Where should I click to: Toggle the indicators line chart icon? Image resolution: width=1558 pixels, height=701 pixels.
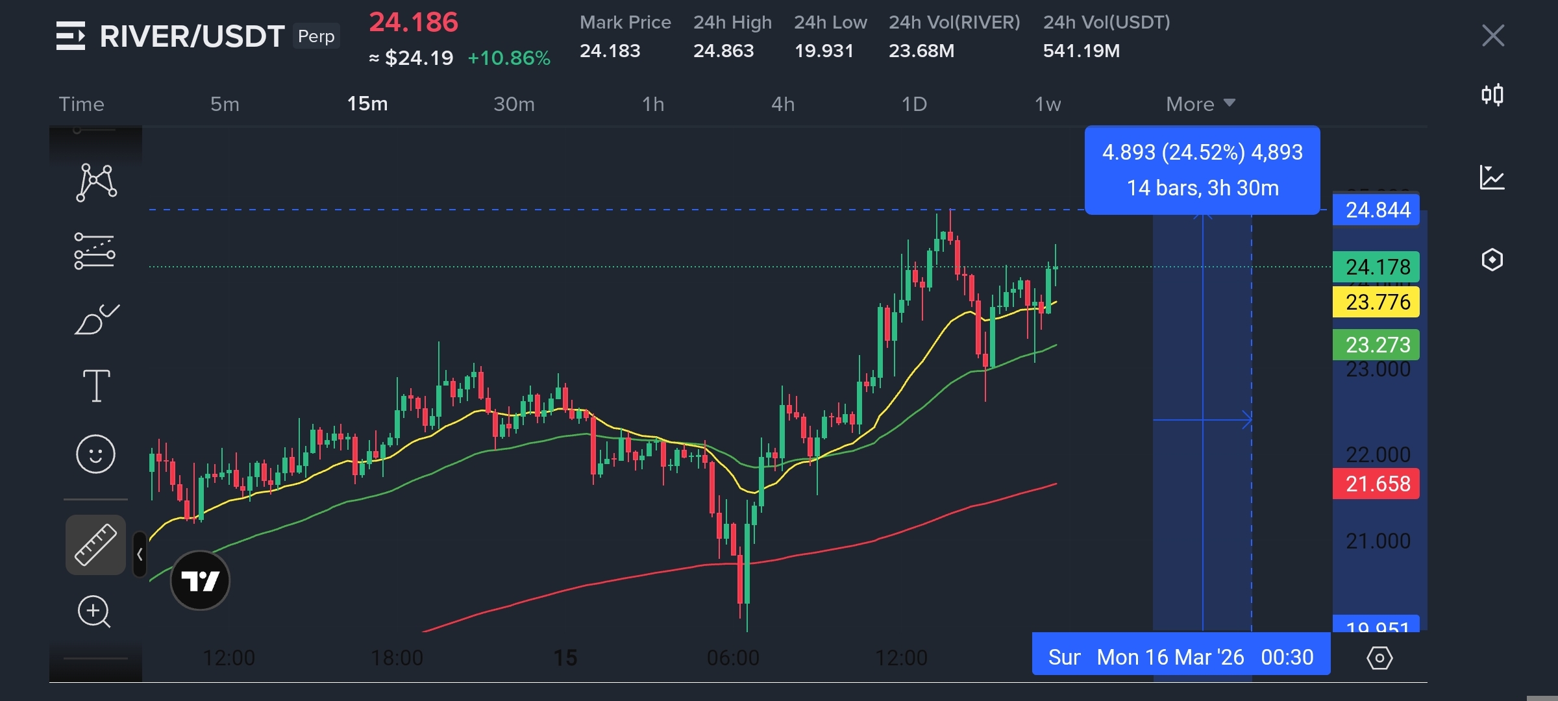(x=1492, y=177)
